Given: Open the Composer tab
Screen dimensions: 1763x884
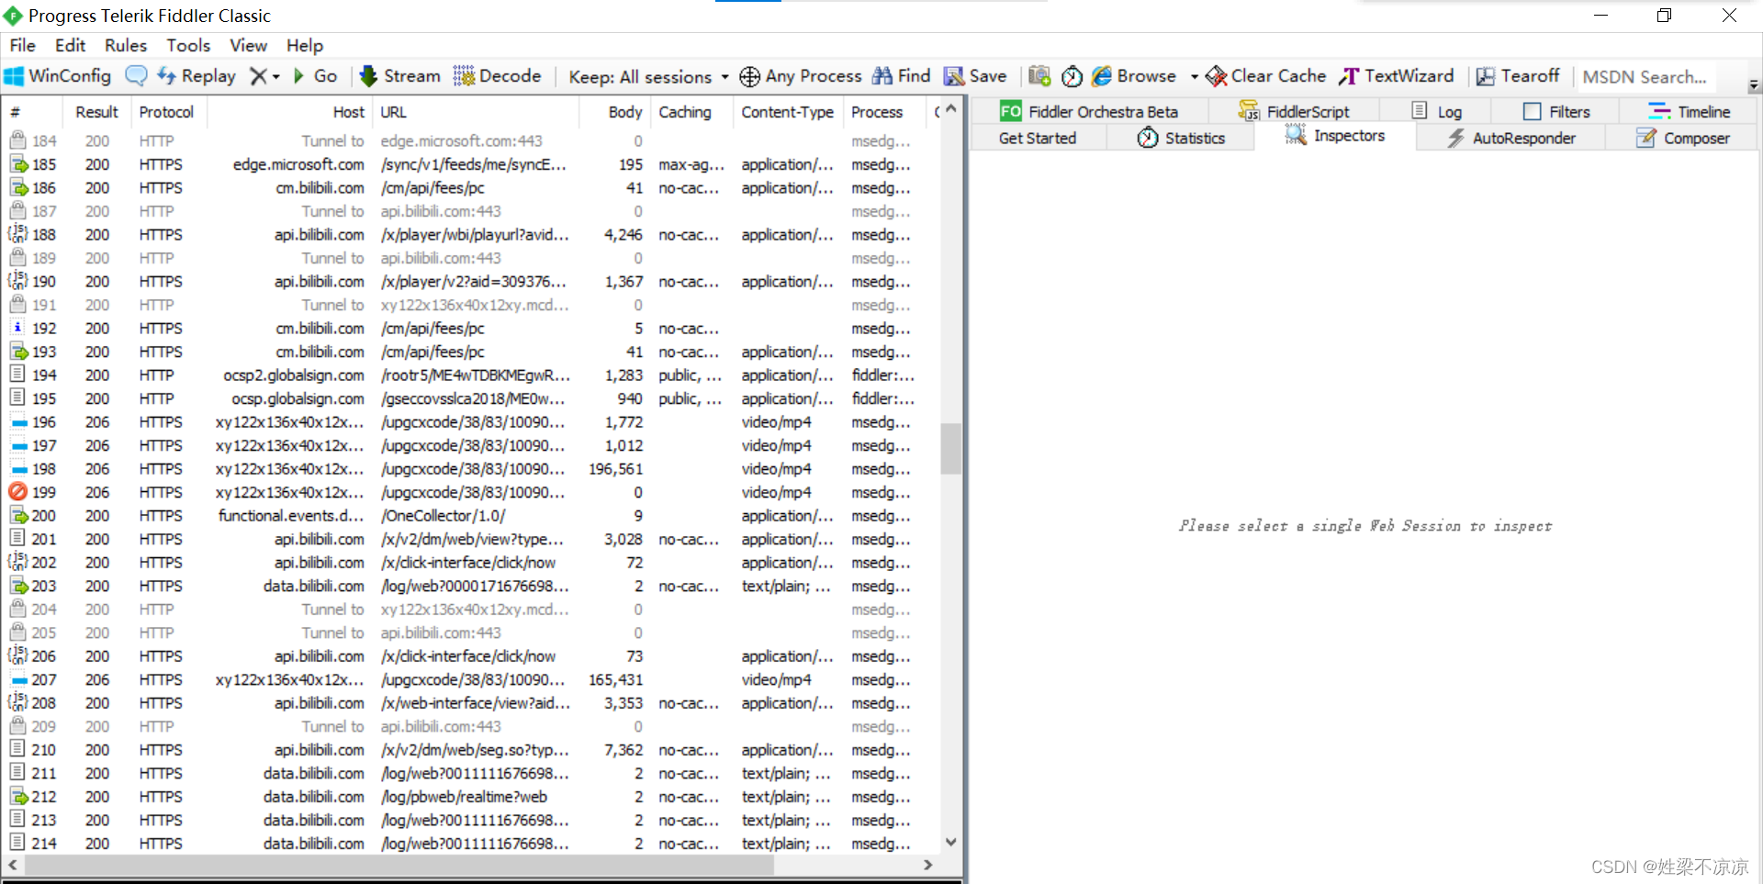Looking at the screenshot, I should pyautogui.click(x=1683, y=138).
